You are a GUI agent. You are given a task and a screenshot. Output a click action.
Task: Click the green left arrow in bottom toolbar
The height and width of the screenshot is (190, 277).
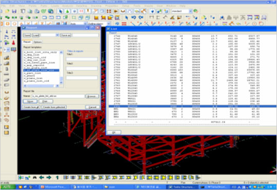(42, 177)
